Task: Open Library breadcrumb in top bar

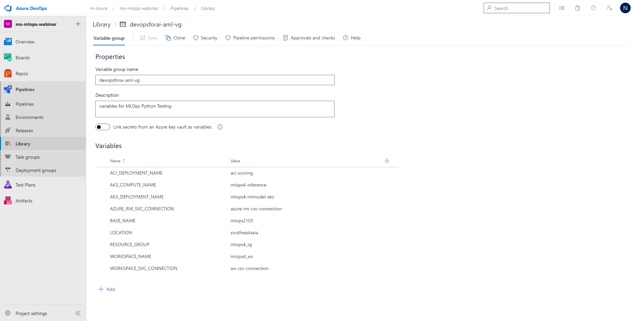Action: click(208, 9)
